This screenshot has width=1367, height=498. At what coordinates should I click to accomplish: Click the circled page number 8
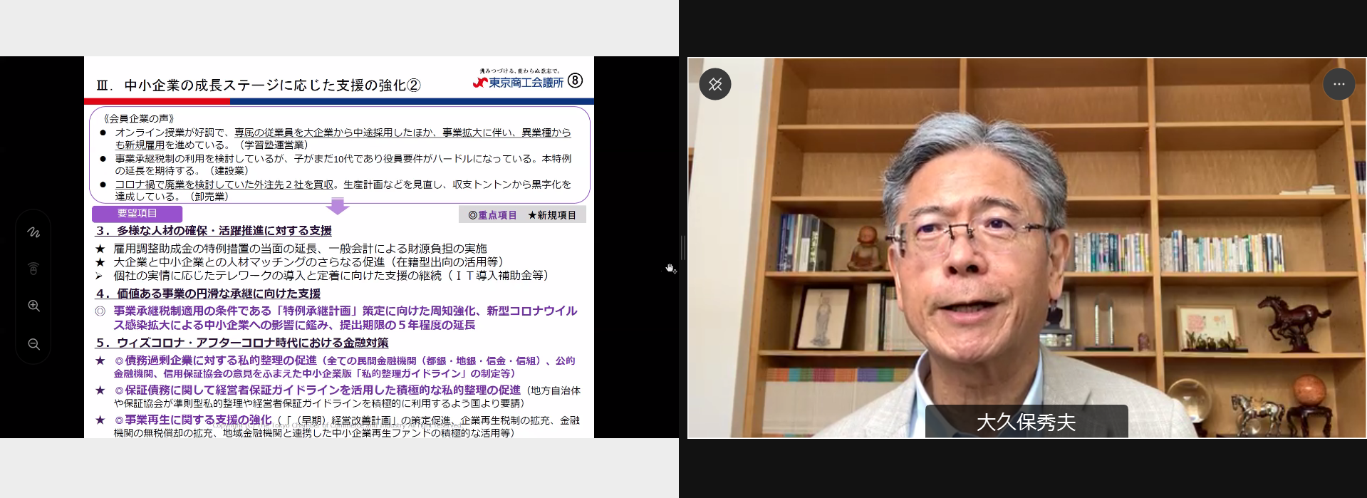(x=575, y=81)
